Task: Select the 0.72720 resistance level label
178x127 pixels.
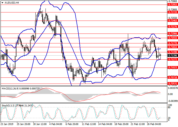Action: click(x=172, y=12)
